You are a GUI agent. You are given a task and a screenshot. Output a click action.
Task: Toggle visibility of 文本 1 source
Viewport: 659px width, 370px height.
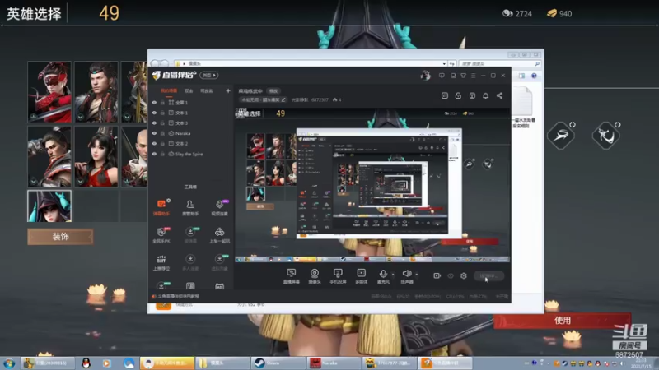pyautogui.click(x=154, y=113)
